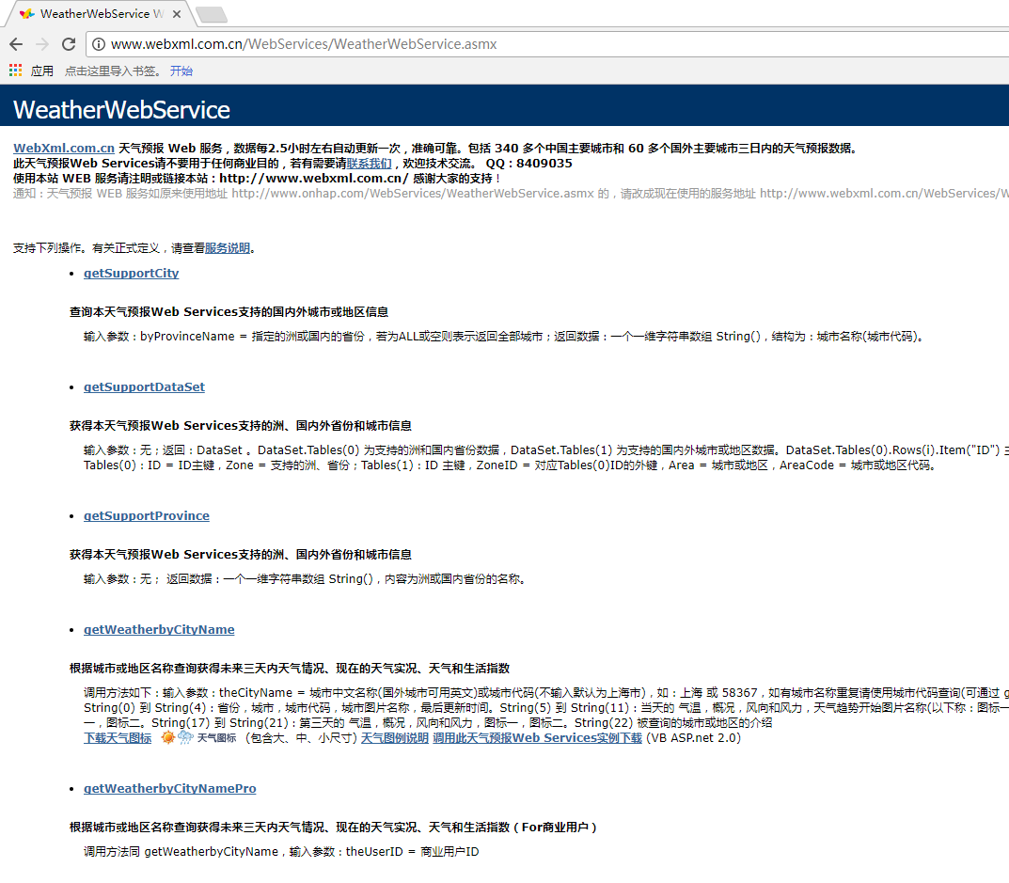Click the 天气图标 small label
Viewport: 1009px width, 883px height.
tap(216, 738)
